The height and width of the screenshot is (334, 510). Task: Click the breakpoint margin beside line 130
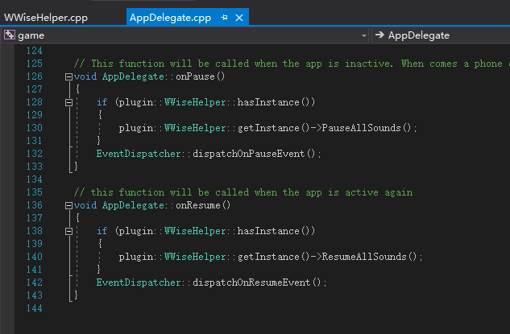click(7, 128)
